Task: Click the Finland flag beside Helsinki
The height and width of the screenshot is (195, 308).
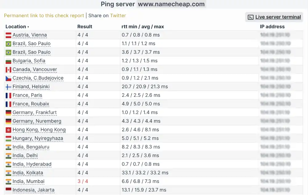Action: tap(8, 87)
